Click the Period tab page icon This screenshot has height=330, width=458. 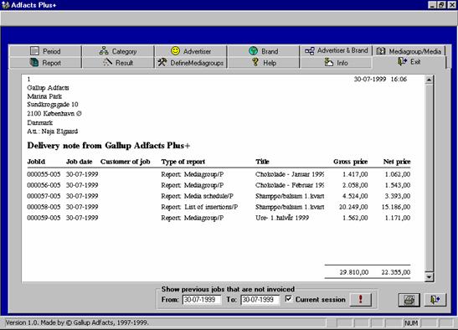34,51
